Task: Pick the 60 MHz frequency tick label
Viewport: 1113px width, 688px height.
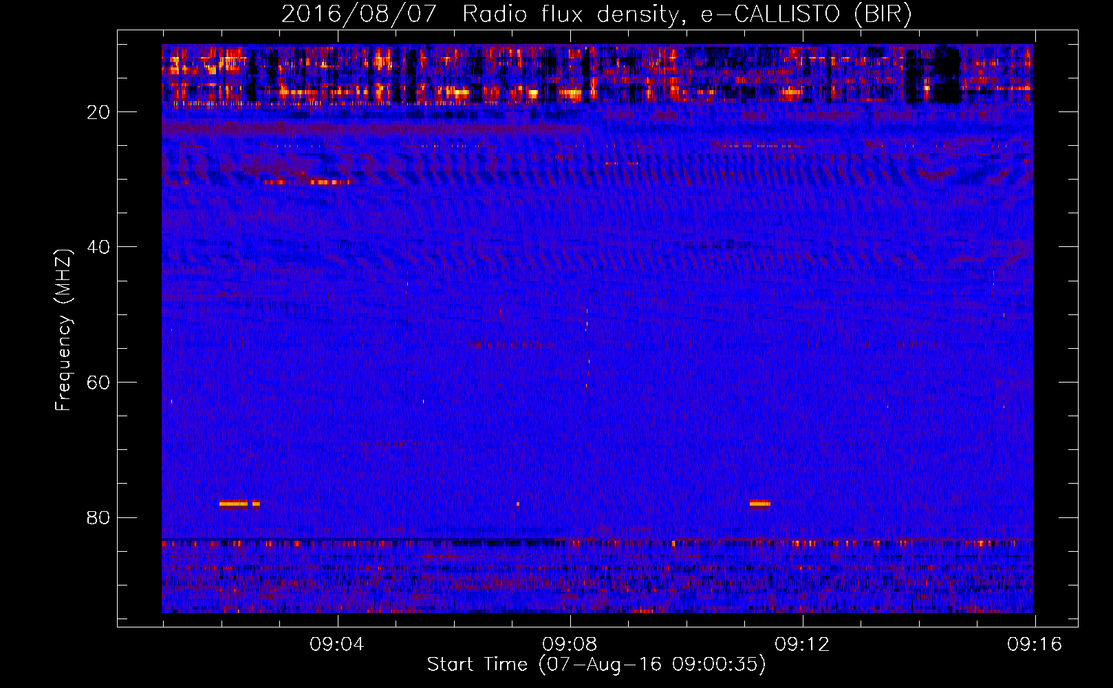Action: tap(99, 383)
